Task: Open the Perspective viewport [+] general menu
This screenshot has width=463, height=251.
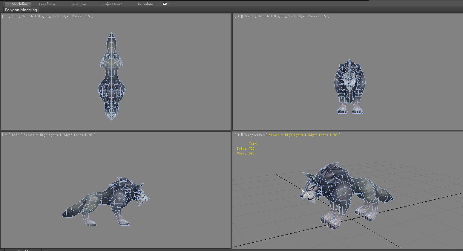Action: 238,135
